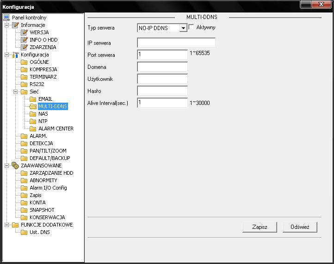Click the KOMPRESJA folder icon

pos(24,69)
